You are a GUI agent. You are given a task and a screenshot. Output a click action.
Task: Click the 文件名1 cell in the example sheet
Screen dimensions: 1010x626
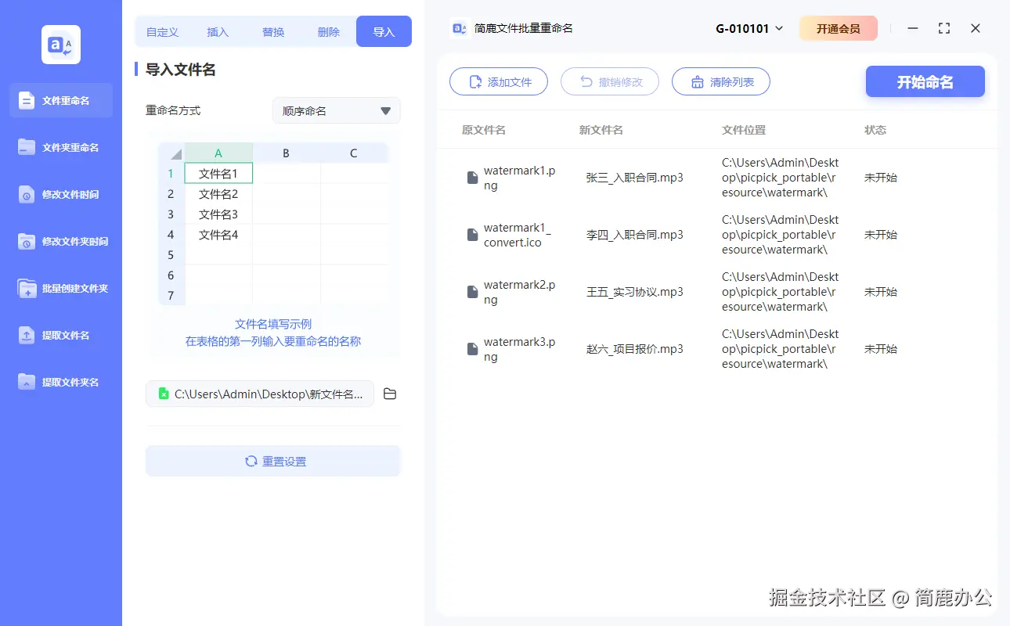[218, 173]
